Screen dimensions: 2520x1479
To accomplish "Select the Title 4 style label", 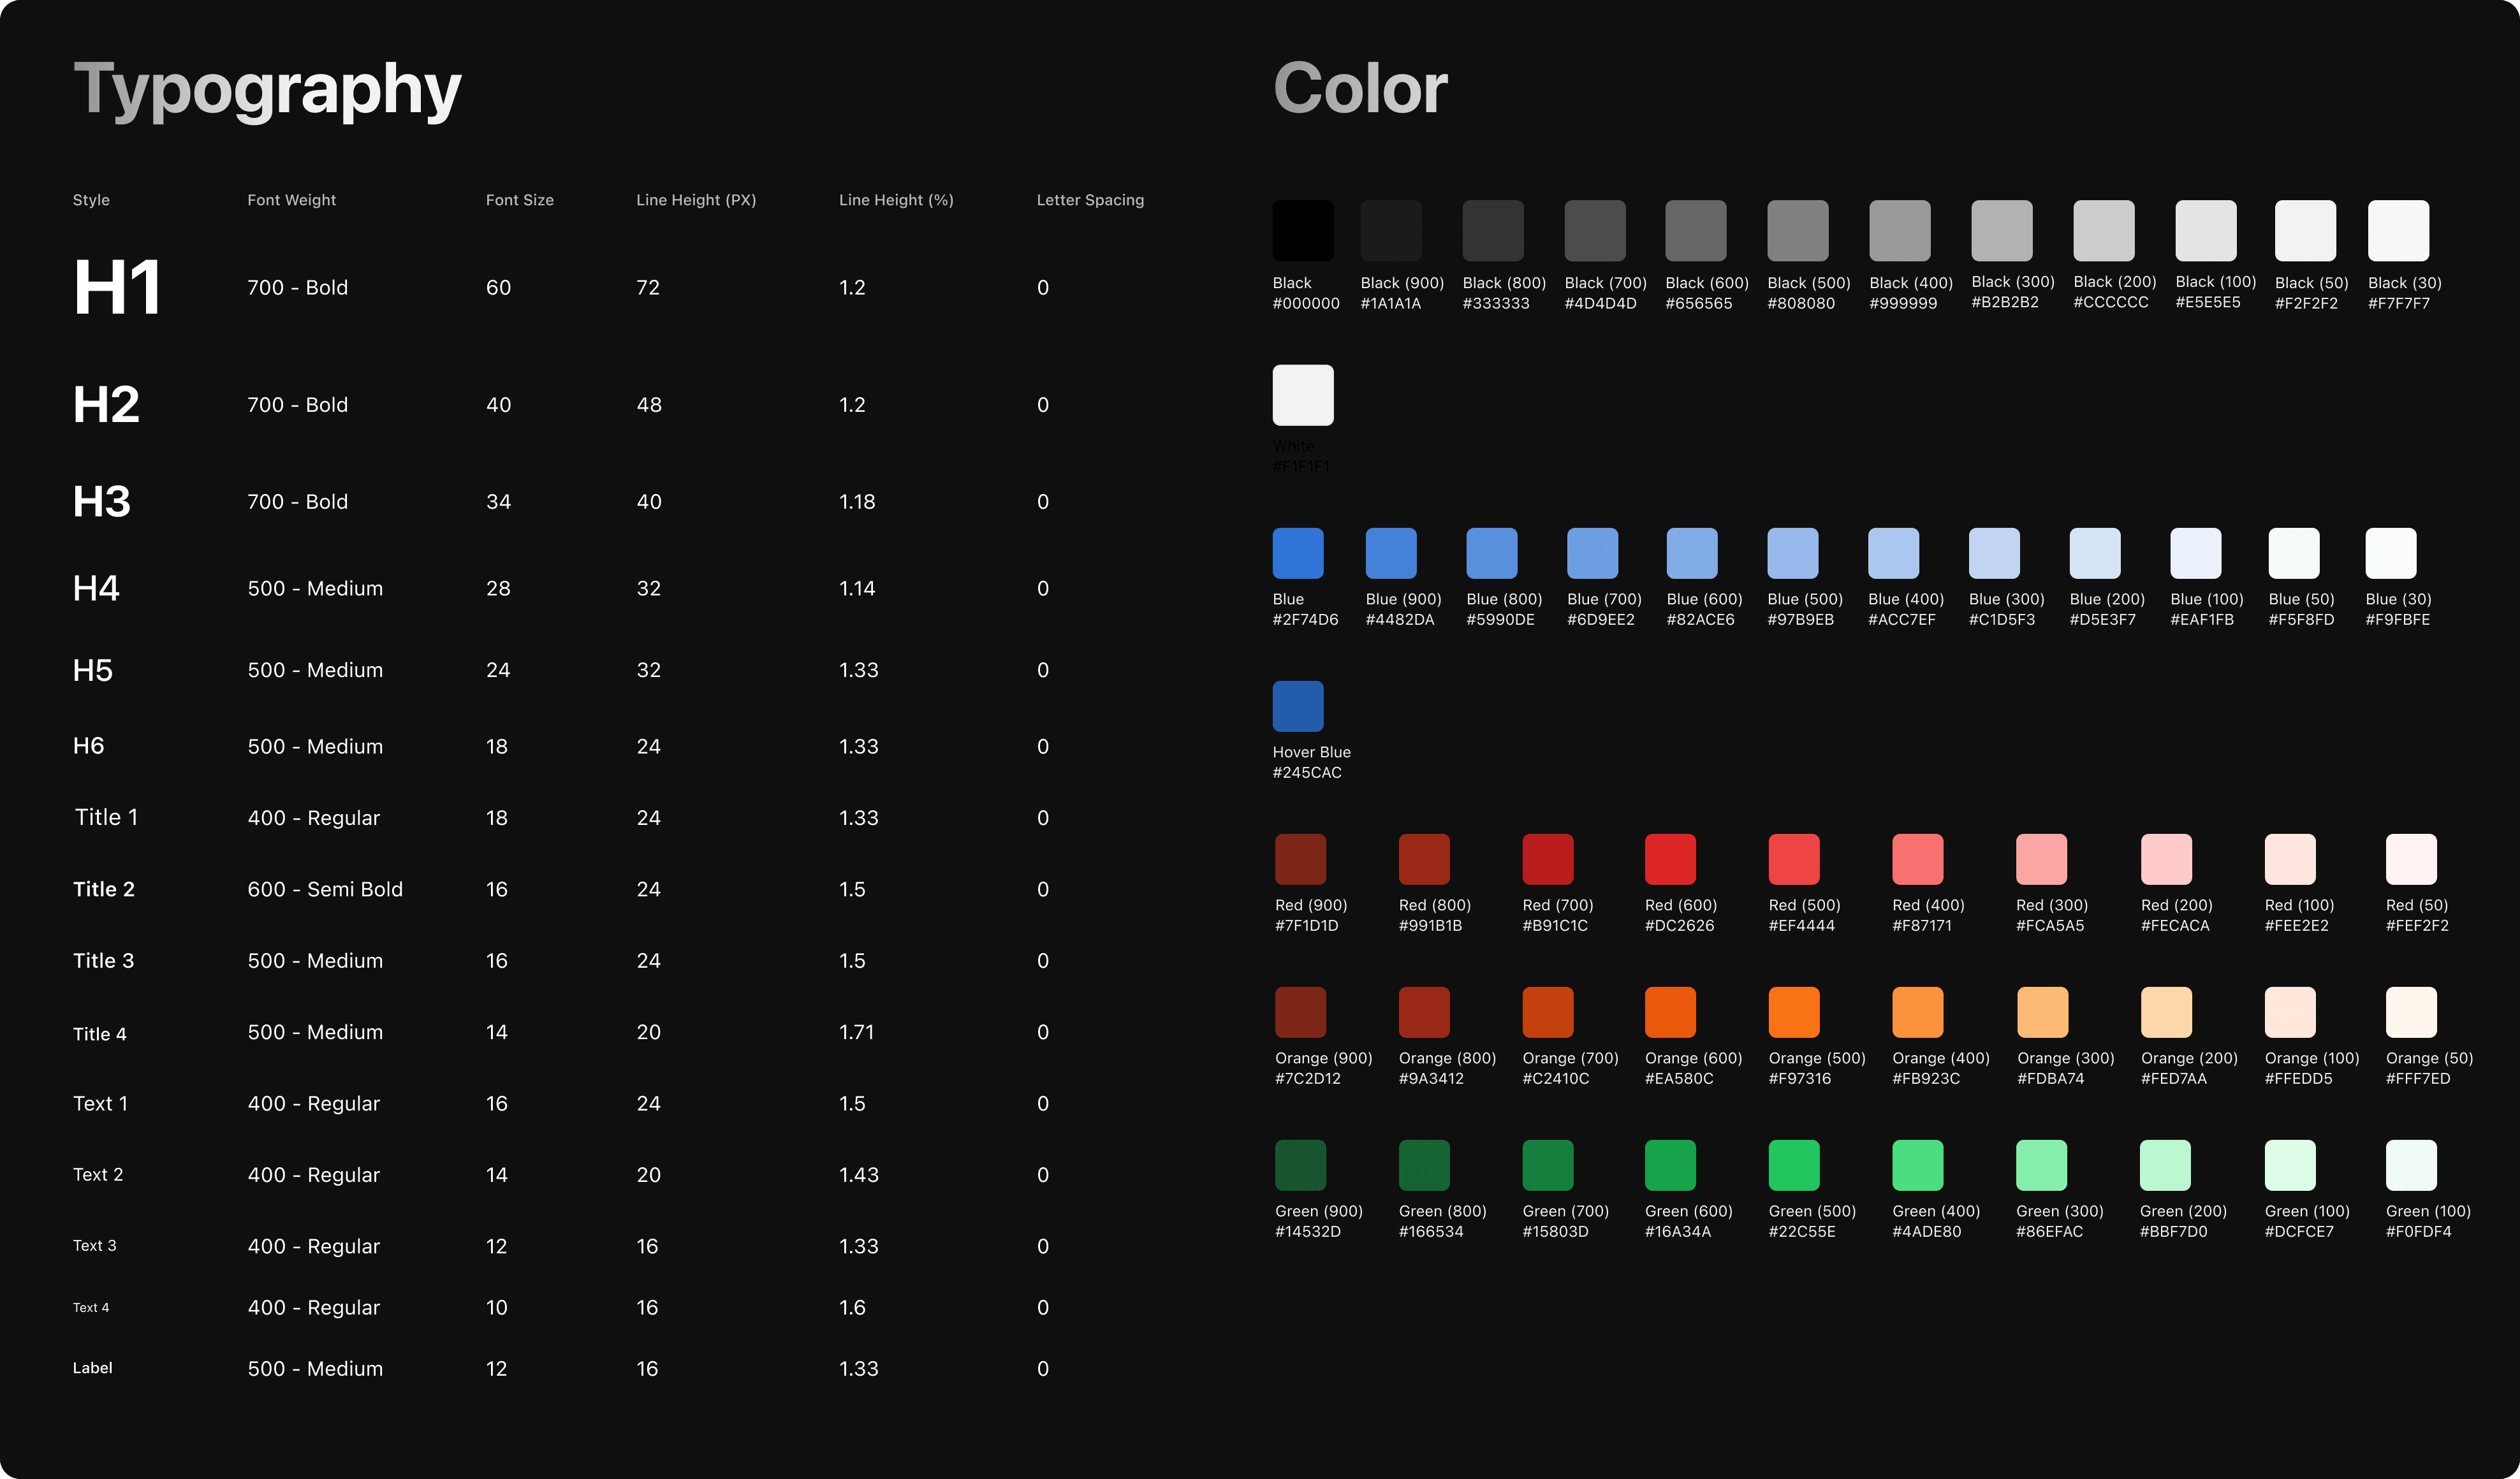I will [100, 1034].
